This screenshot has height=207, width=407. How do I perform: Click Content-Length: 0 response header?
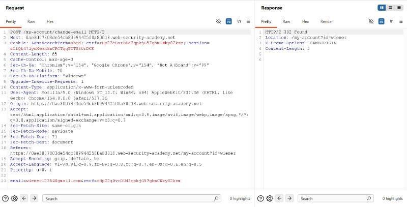[x=287, y=49]
